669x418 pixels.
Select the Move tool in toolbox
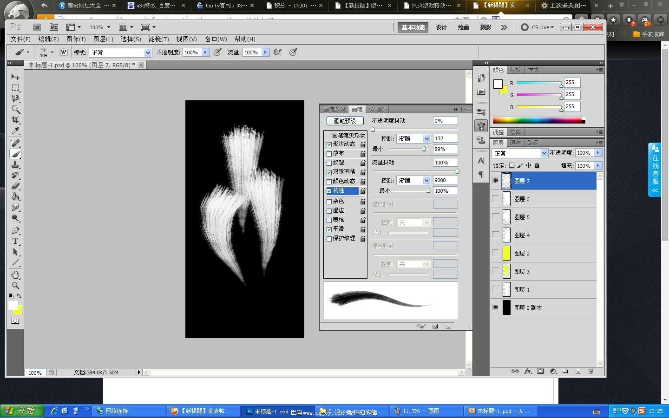15,77
